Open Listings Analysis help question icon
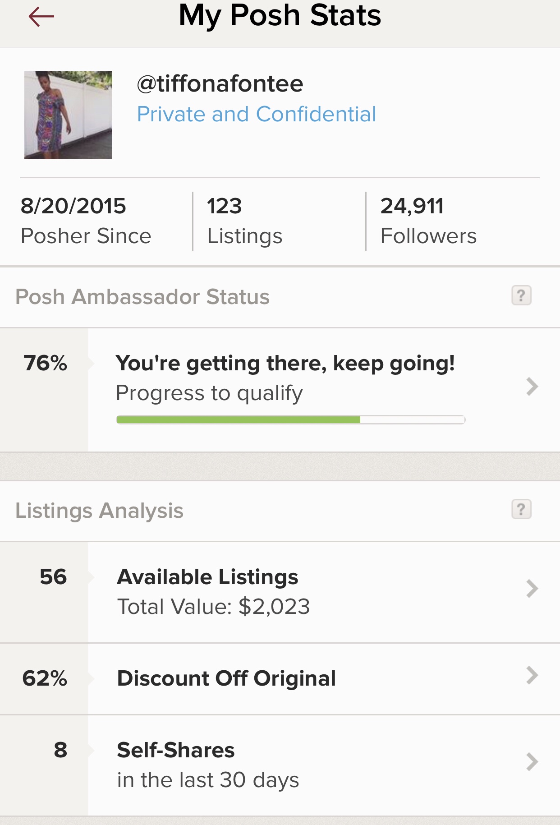 tap(521, 510)
